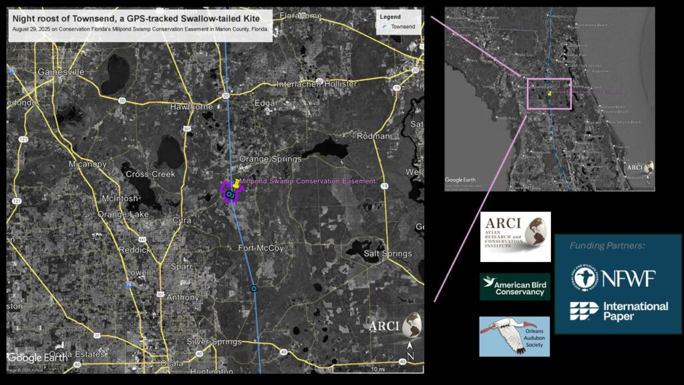This screenshot has height=385, width=684.
Task: Click the Orange Springs place label
Action: pyautogui.click(x=270, y=159)
